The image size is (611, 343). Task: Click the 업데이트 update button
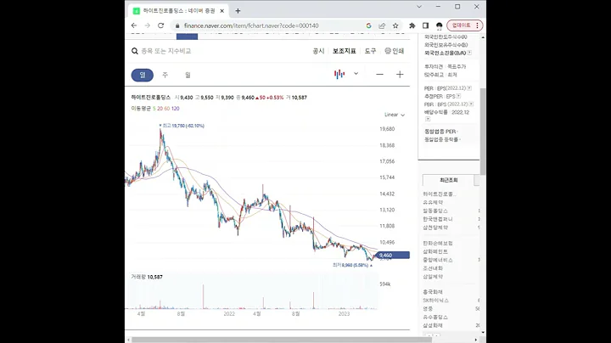coord(465,25)
